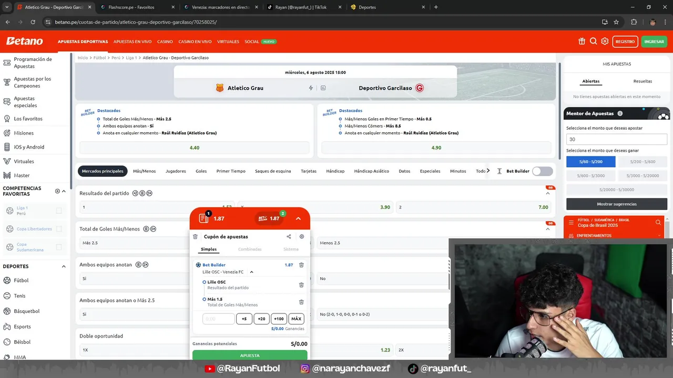
Task: Open the Saques de esquina tab
Action: click(273, 171)
